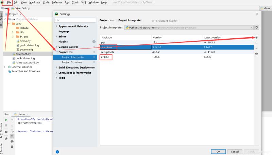Rerun demo with green play icon
This screenshot has height=155, width=272.
point(6,120)
